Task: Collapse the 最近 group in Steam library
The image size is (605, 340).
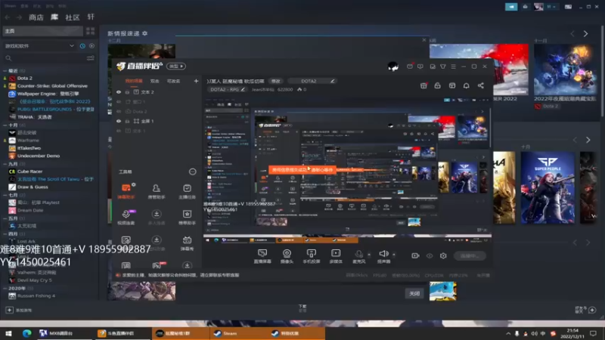Action: pos(5,70)
